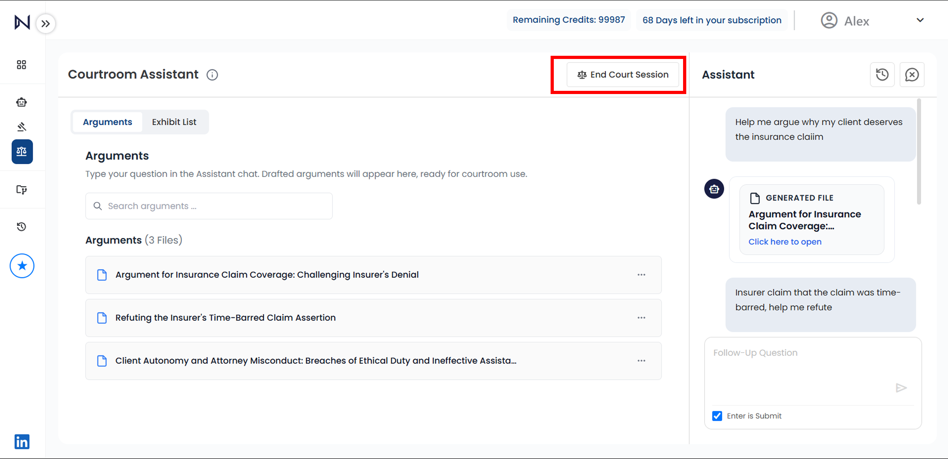Open options menu for Client Autonomy argument
948x459 pixels.
point(641,361)
